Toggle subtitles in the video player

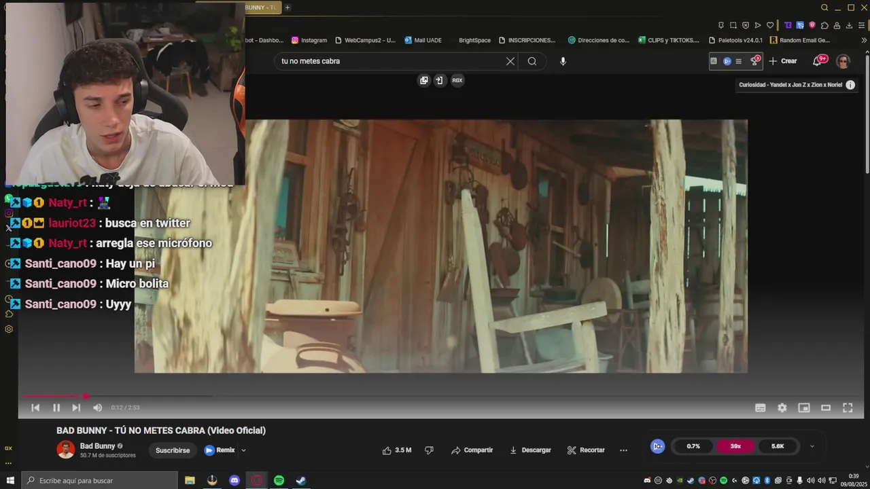pos(761,407)
